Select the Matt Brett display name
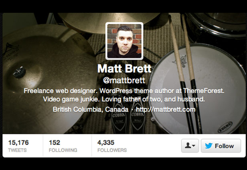This screenshot has height=170, width=247. 124,68
